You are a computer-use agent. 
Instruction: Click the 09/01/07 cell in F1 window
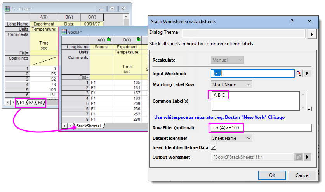92,24
